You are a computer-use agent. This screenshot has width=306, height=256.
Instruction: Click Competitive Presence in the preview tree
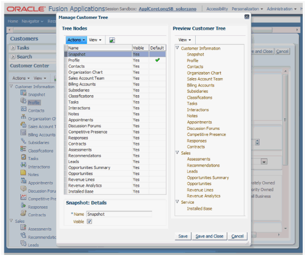206,134
